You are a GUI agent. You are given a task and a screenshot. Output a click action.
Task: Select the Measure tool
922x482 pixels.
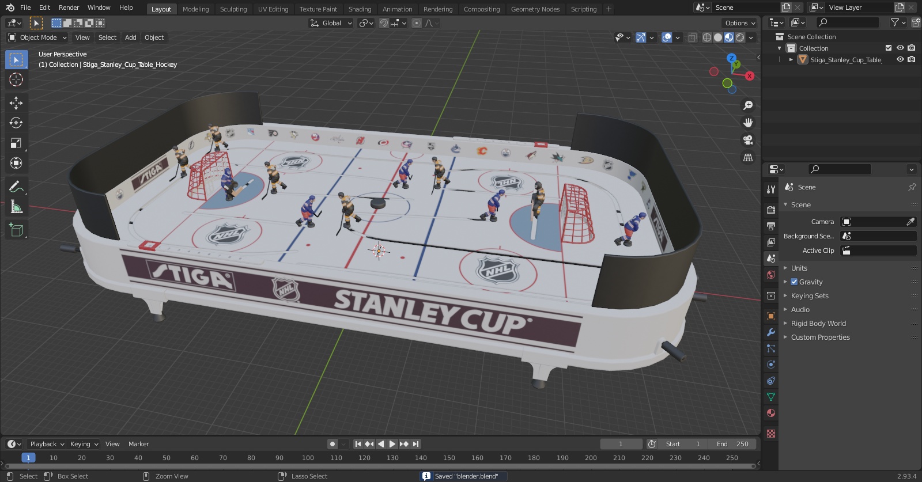(16, 206)
